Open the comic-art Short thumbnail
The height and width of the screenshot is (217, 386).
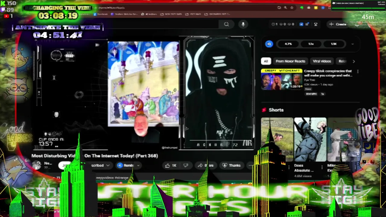pos(310,140)
